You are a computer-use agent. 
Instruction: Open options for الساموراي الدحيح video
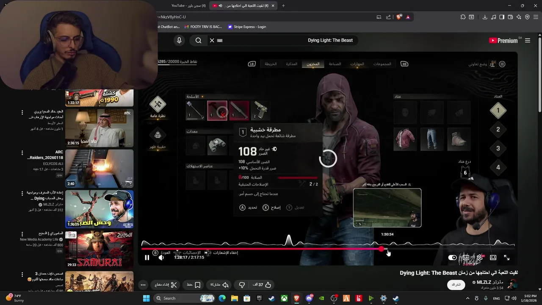(22, 234)
